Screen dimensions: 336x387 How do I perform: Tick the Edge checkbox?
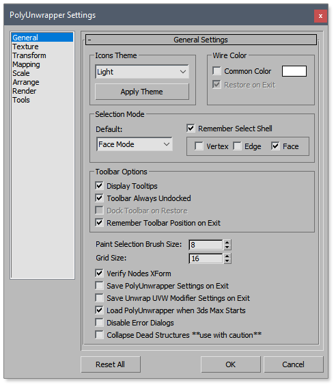click(237, 146)
